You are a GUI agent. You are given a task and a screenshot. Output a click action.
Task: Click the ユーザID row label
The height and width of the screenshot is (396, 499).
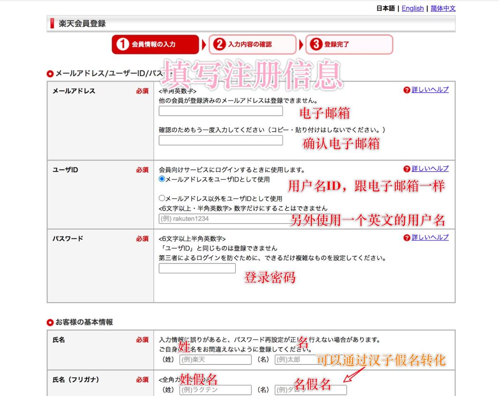(x=65, y=170)
